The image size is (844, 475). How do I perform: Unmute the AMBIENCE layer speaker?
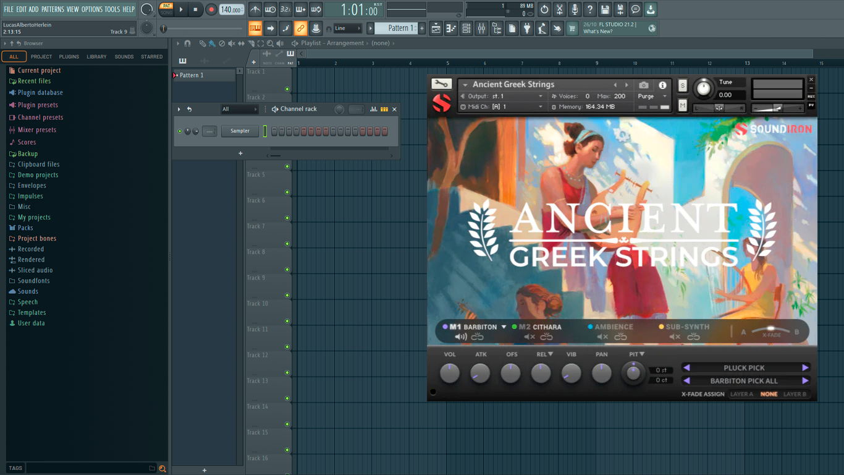coord(602,337)
